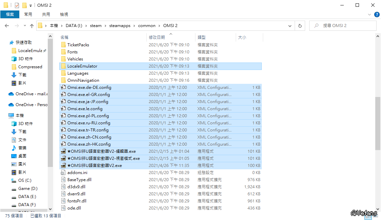381x220 pixels.
Task: Click navigation pane scroll down arrow
Action: pos(50,209)
